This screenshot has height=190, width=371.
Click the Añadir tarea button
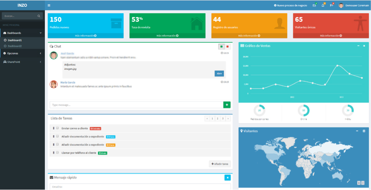pos(220,164)
